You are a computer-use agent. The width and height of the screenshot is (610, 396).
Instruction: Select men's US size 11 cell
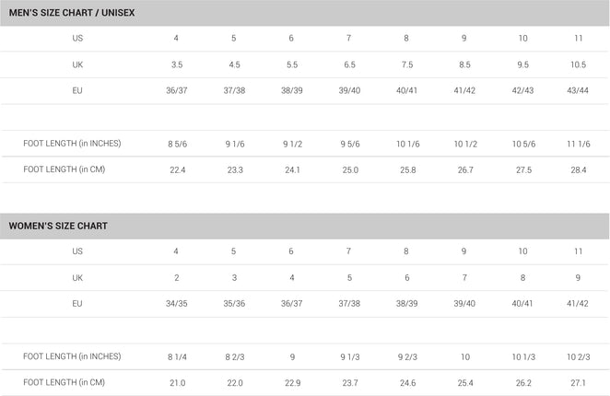tap(578, 38)
